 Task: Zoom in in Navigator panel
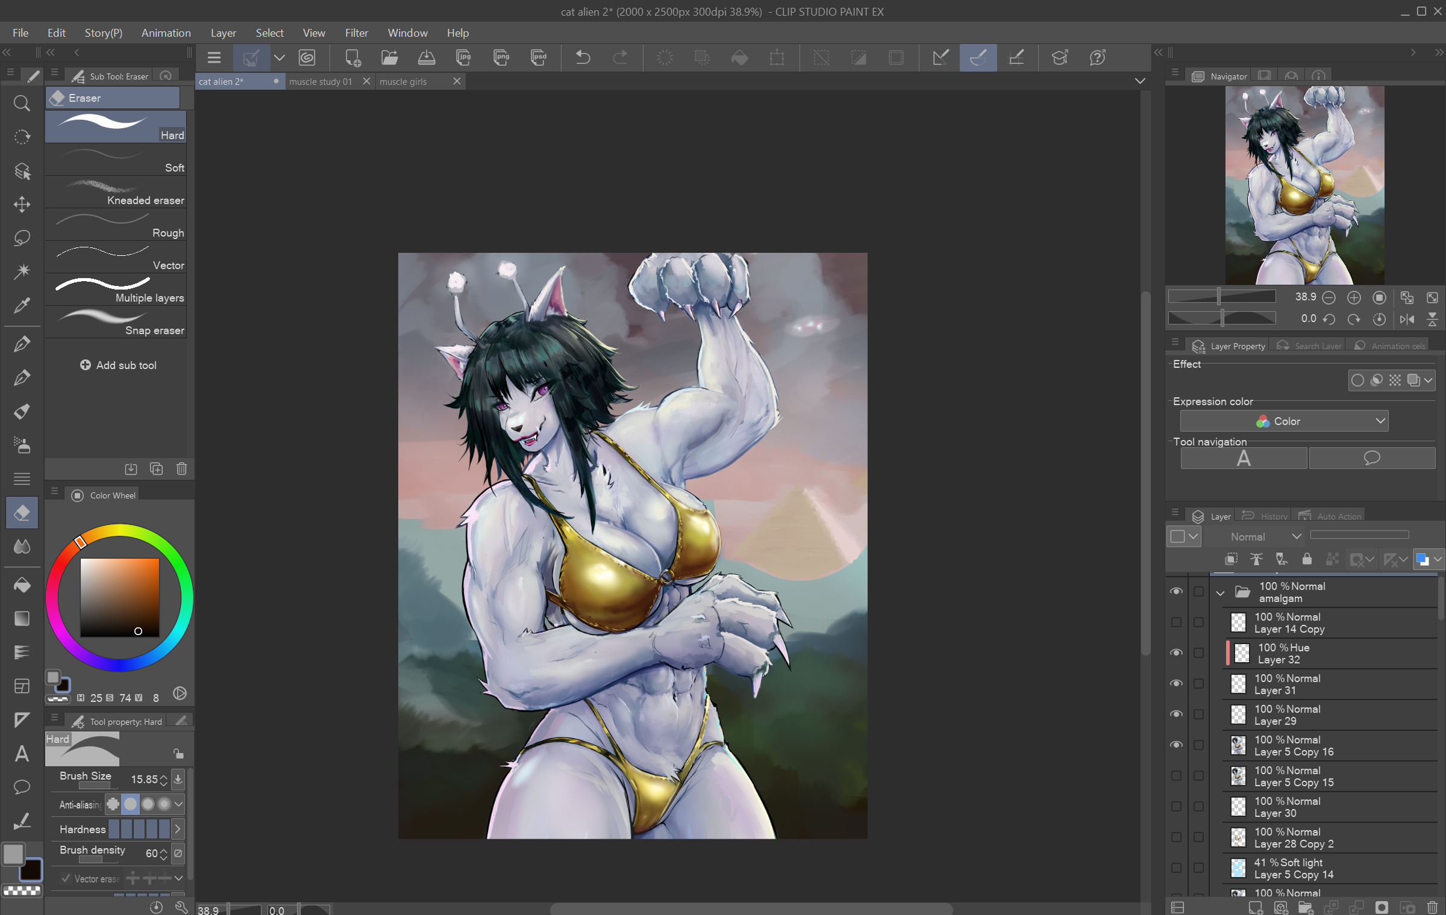coord(1354,297)
